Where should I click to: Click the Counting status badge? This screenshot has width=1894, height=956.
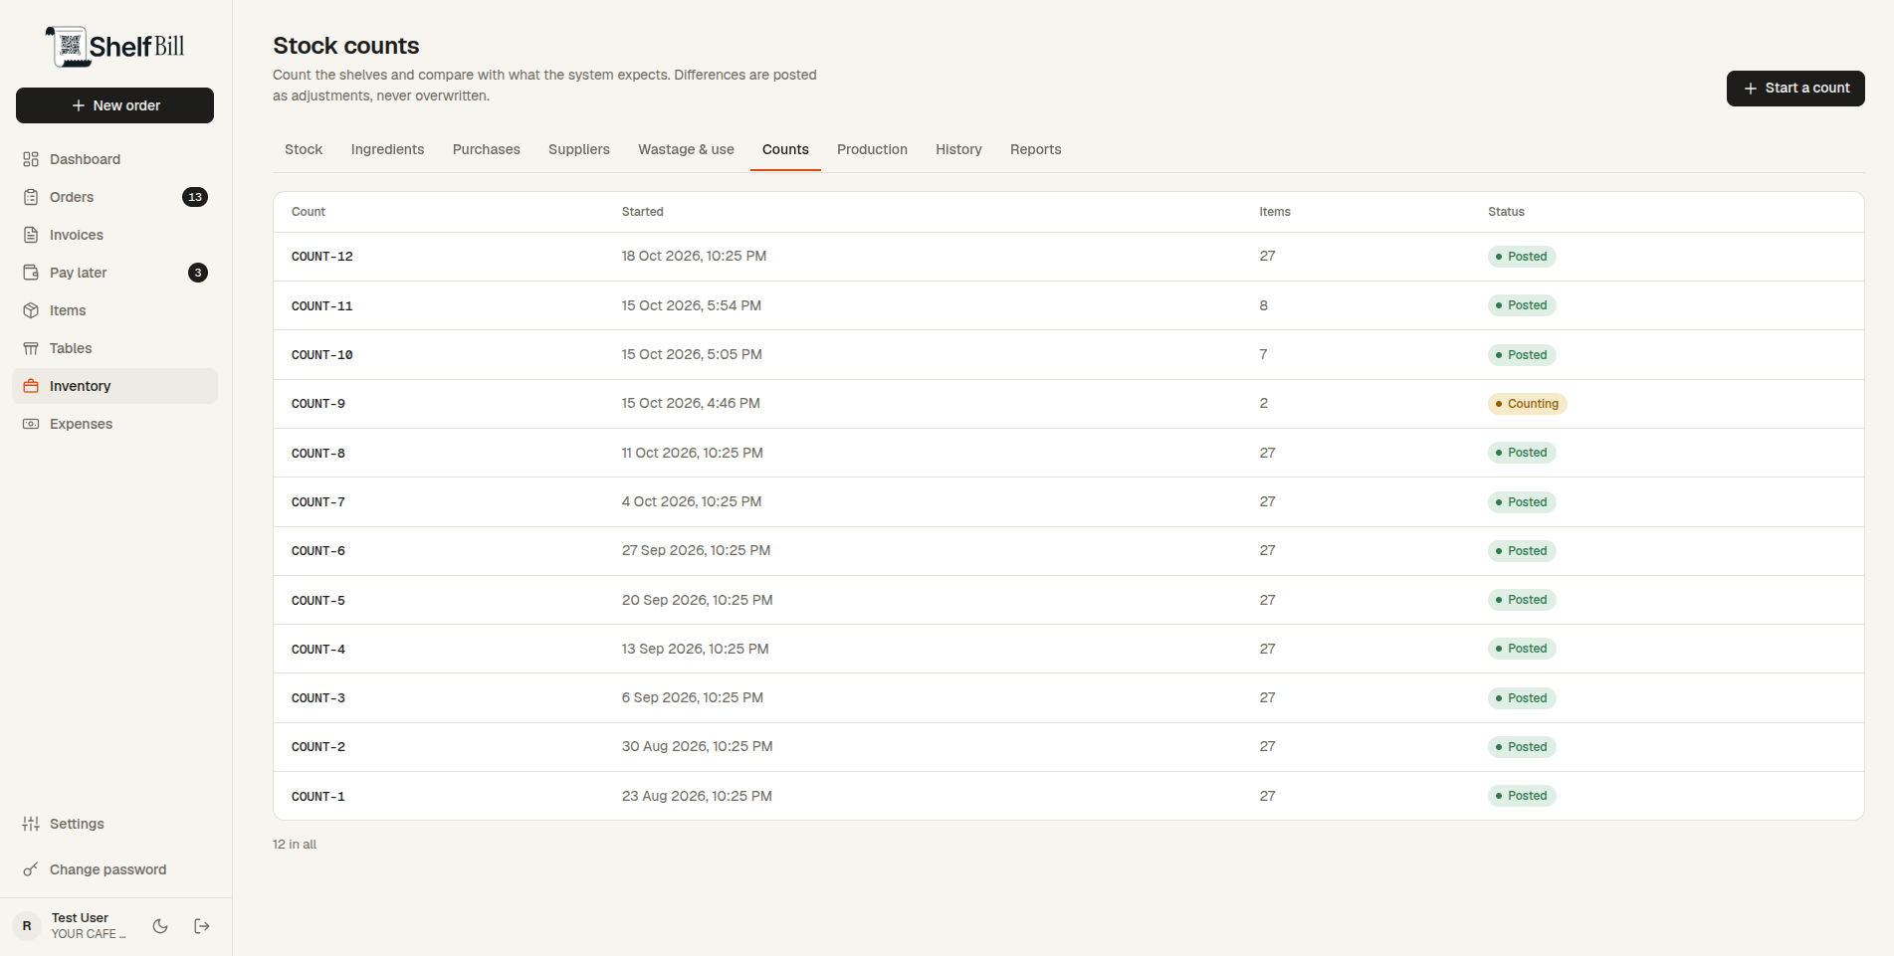point(1527,404)
